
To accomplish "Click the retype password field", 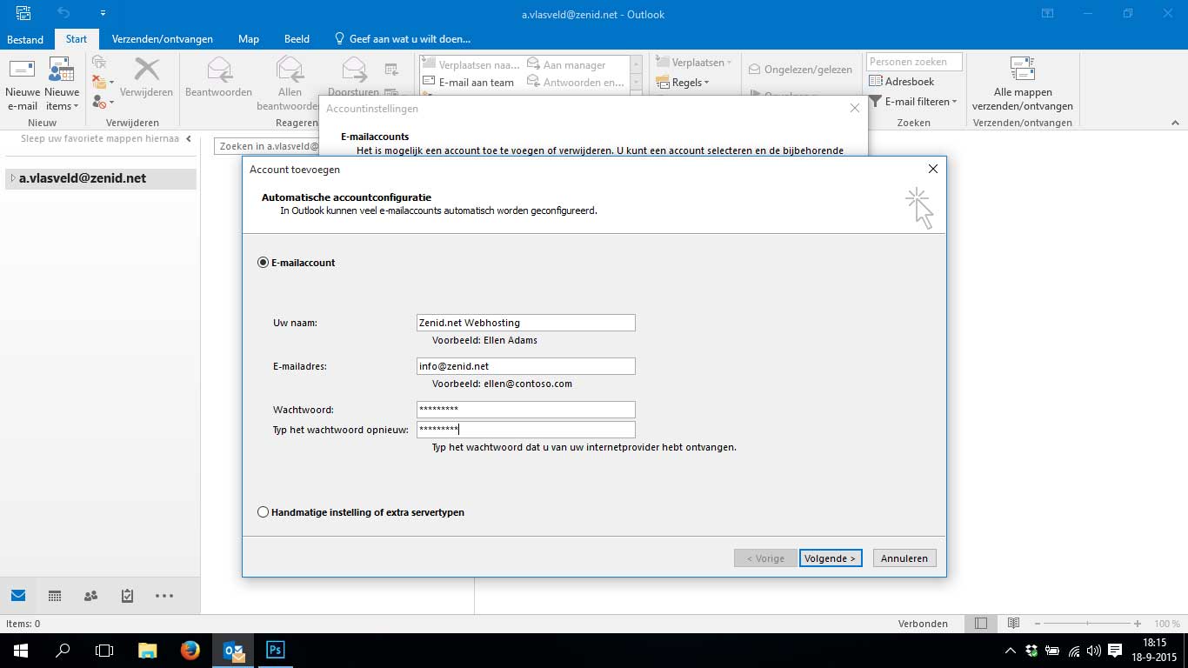I will (526, 430).
